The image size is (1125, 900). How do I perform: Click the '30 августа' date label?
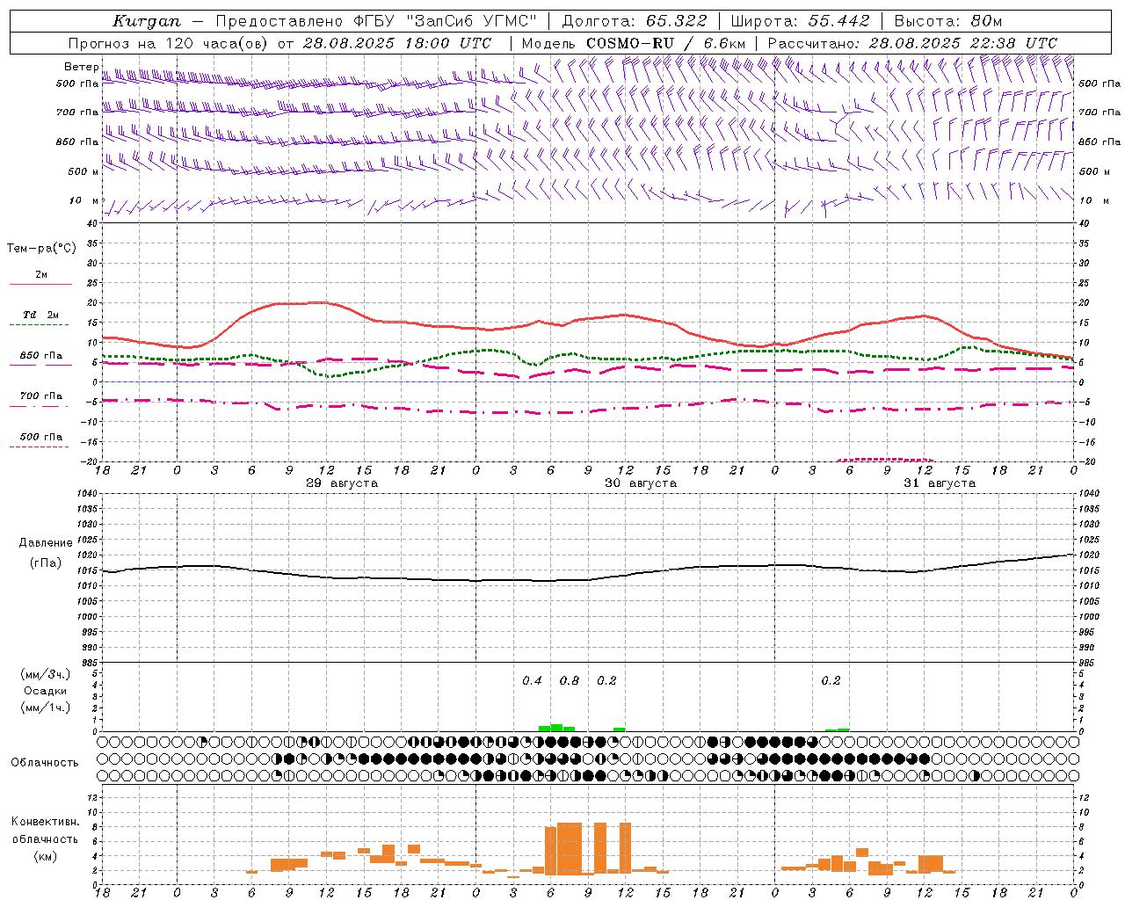641,483
